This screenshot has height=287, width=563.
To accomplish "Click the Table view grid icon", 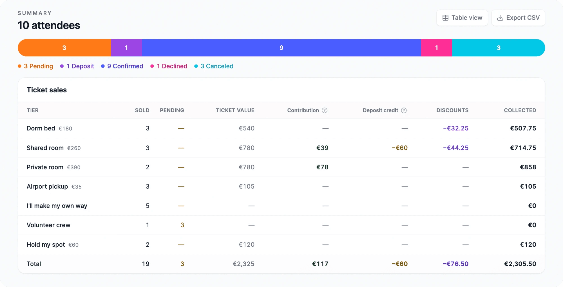I will point(445,18).
